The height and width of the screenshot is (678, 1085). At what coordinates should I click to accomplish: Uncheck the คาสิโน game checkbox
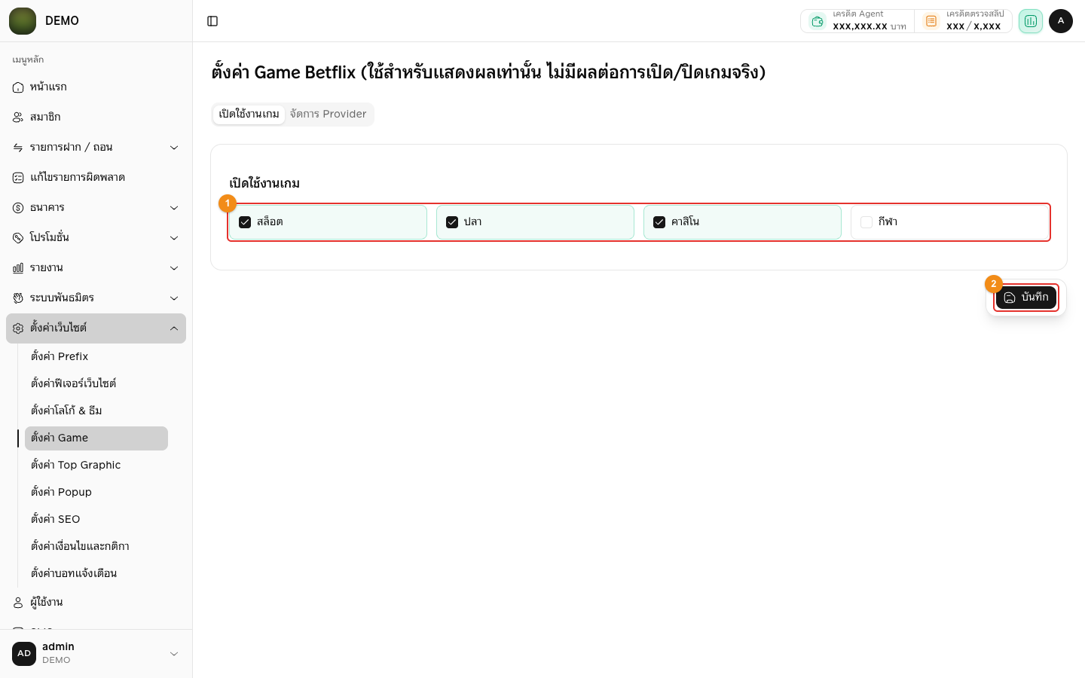[x=659, y=222]
